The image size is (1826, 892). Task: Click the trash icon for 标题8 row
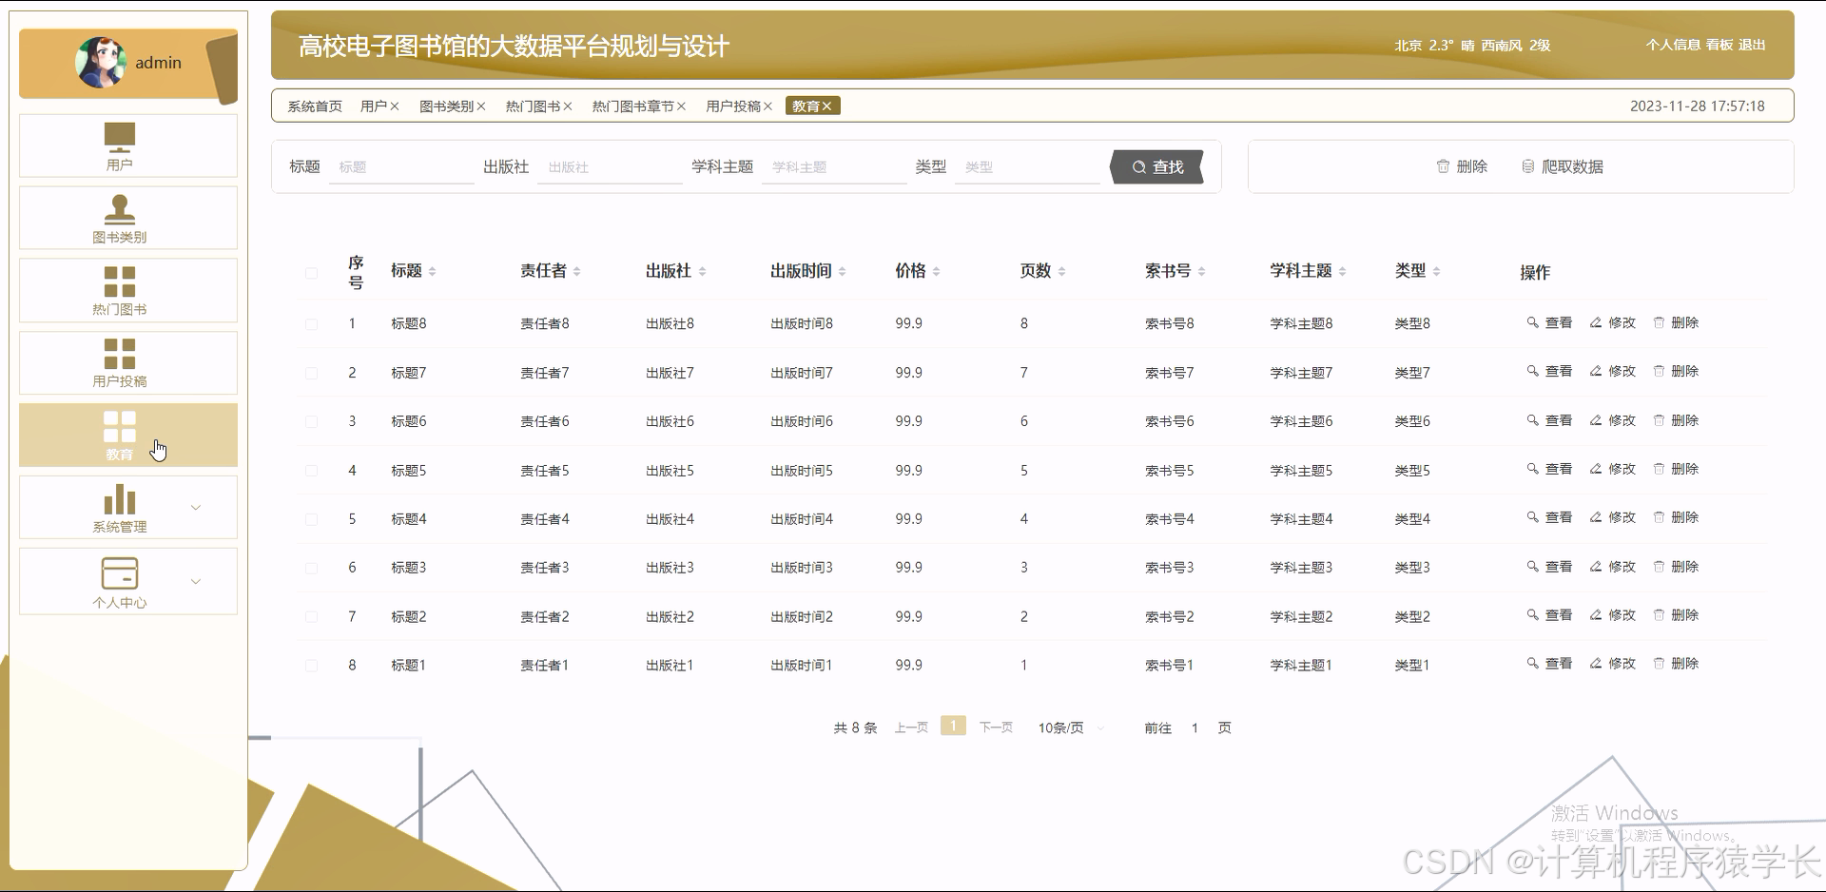1659,322
